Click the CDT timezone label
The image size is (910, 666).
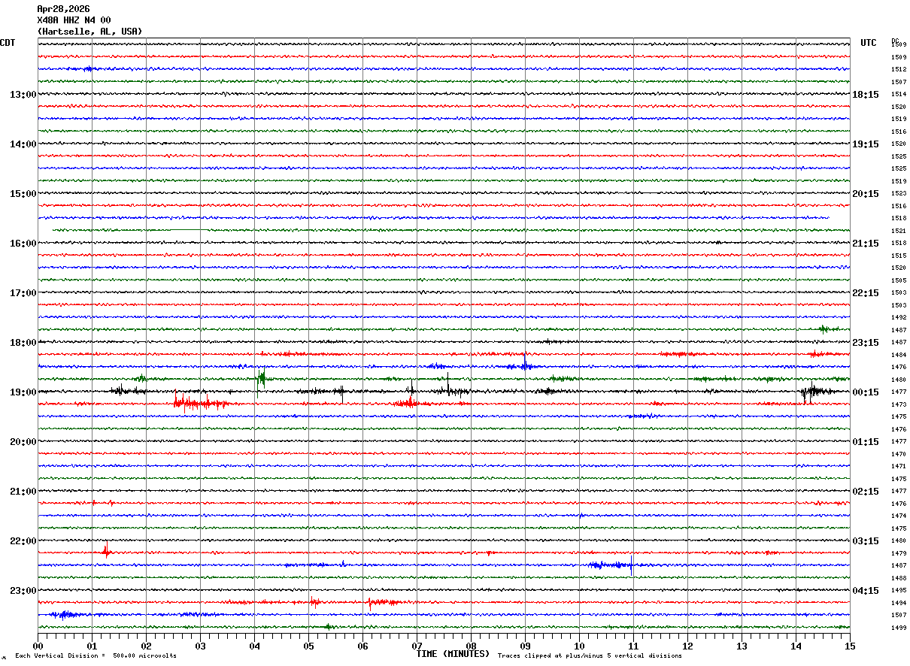pos(8,43)
